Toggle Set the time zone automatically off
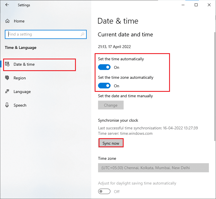This screenshot has height=199, width=216. 104,86
